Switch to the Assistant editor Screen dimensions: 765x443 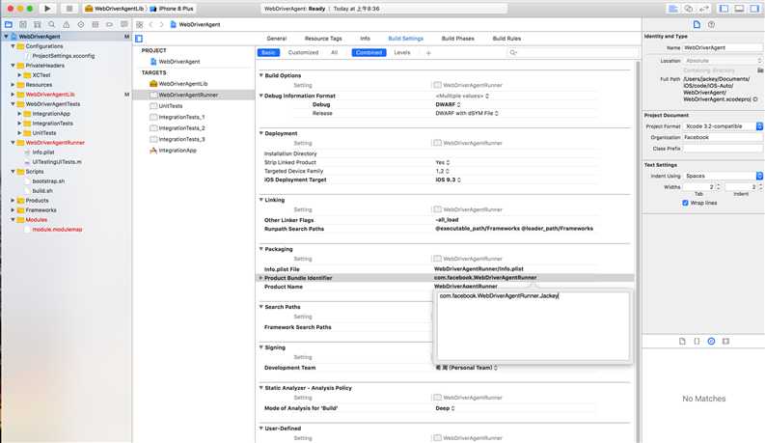tap(689, 9)
